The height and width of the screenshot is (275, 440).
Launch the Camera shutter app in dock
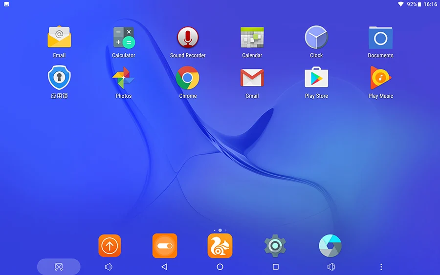(330, 246)
